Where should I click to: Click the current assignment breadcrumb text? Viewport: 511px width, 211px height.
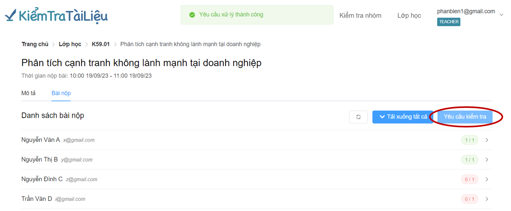(190, 44)
